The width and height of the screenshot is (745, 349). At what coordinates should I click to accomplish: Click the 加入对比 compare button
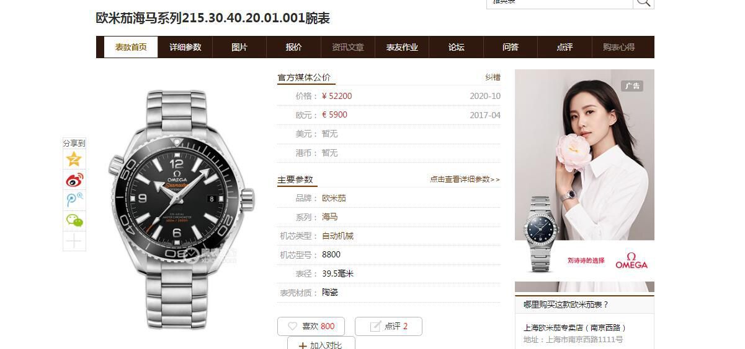pos(321,343)
